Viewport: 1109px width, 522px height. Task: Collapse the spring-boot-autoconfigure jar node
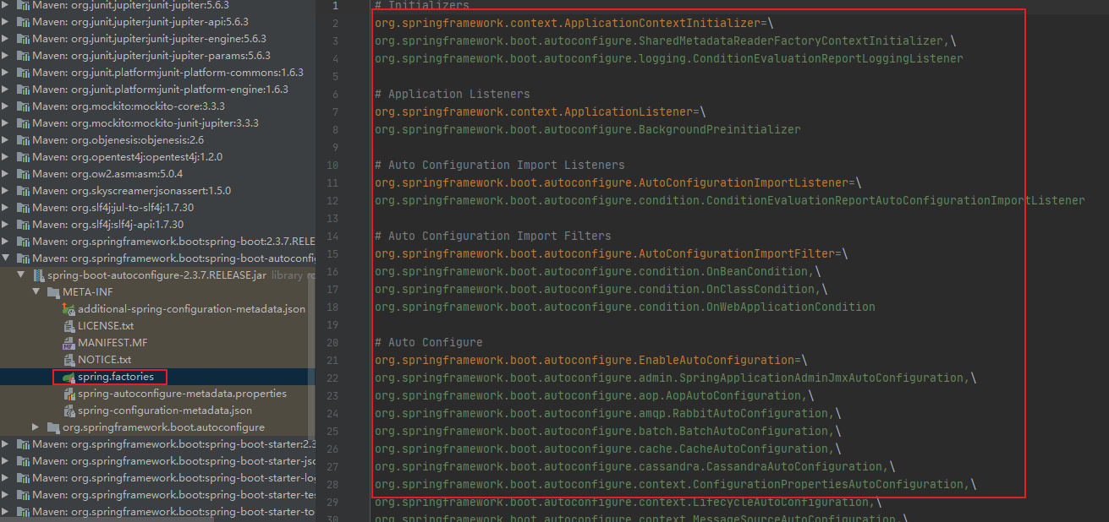(x=20, y=275)
